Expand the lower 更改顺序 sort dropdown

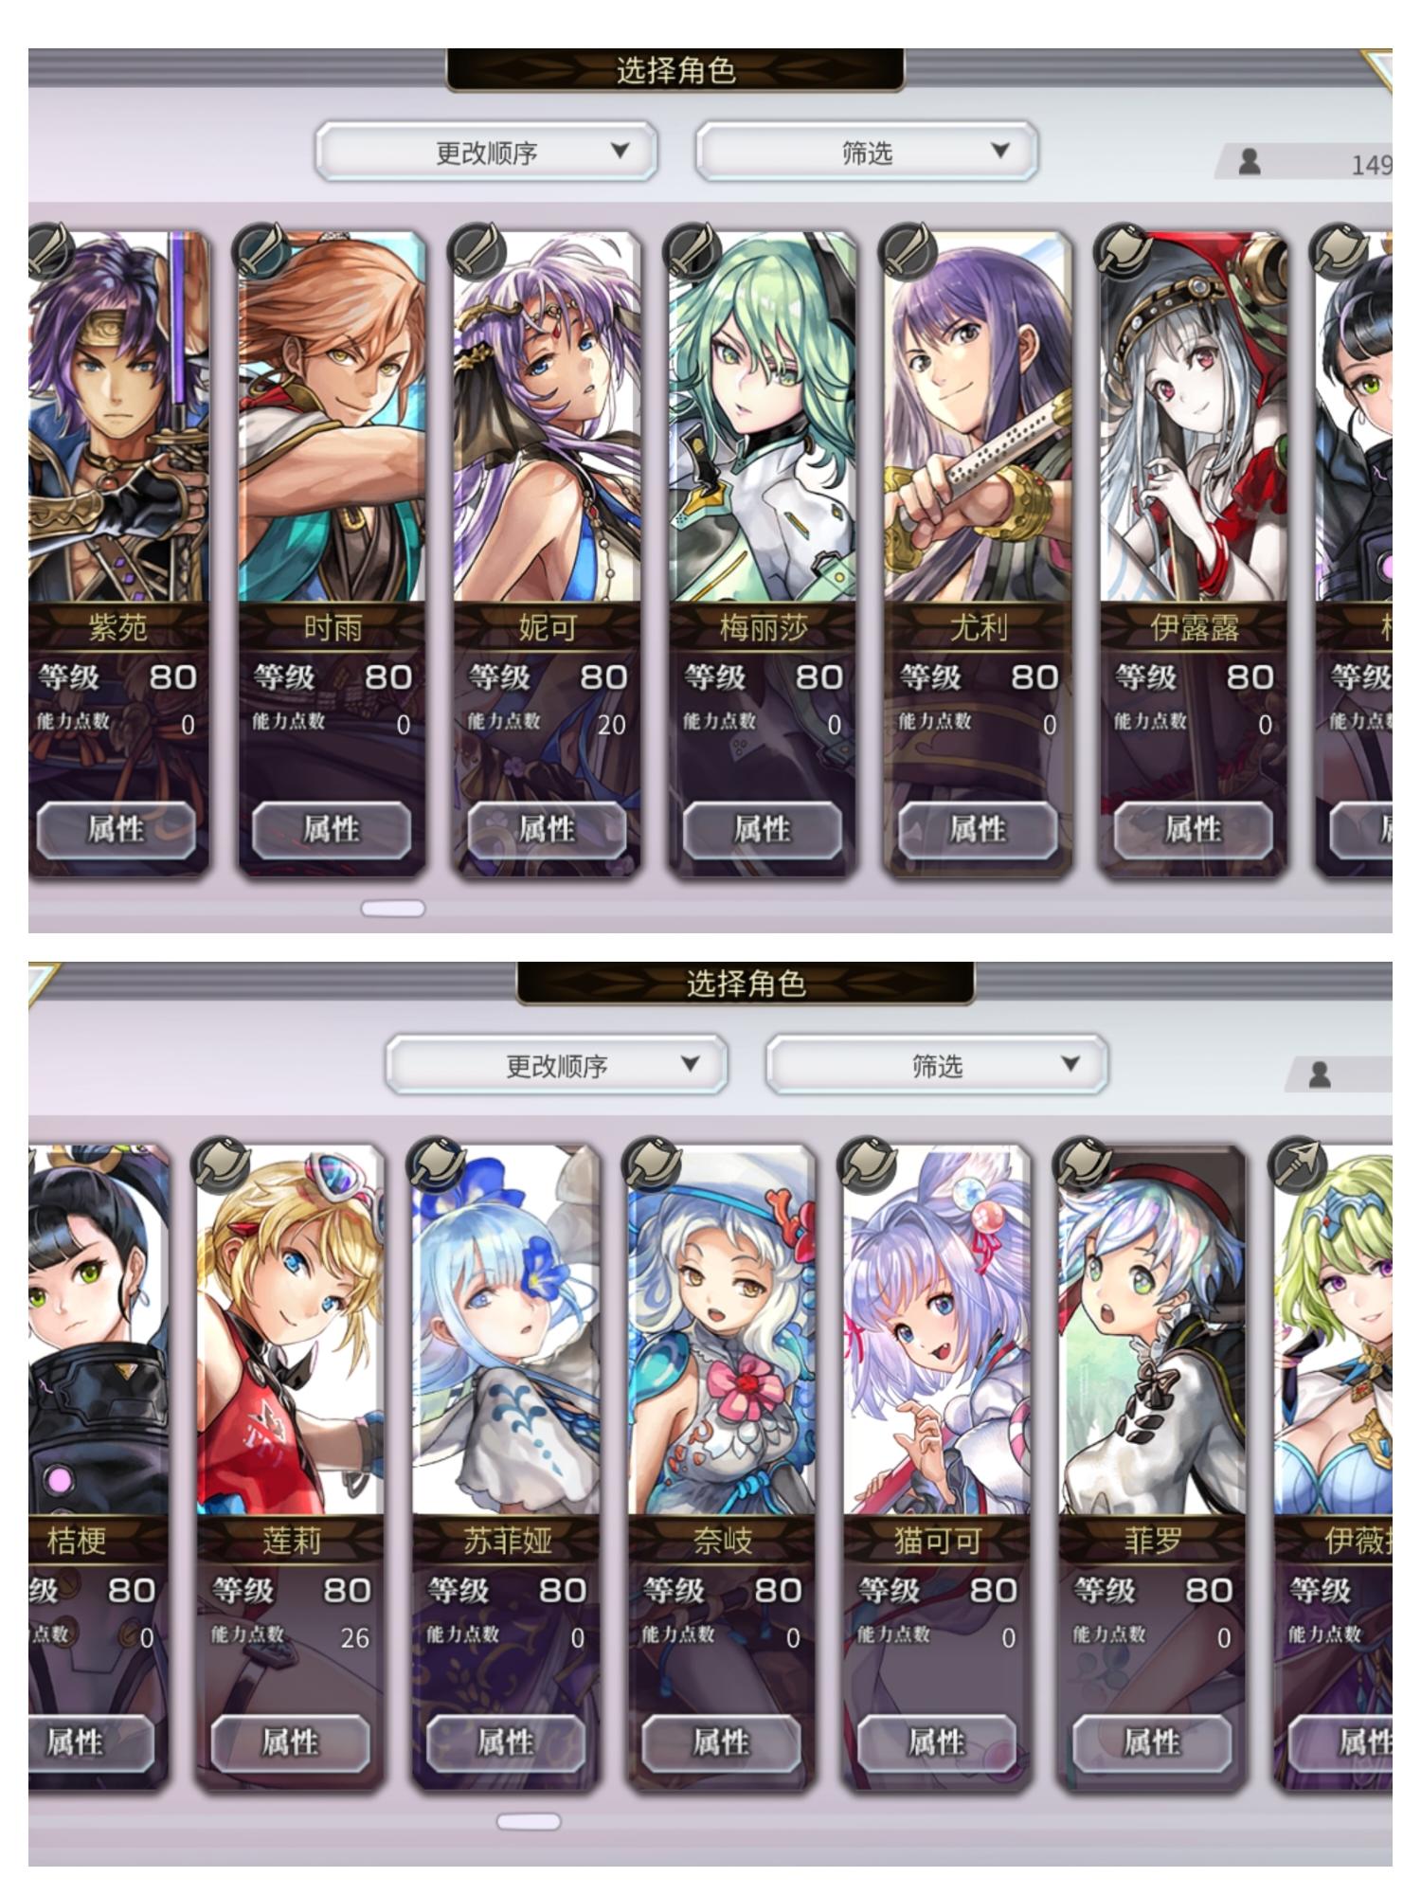[x=557, y=1065]
